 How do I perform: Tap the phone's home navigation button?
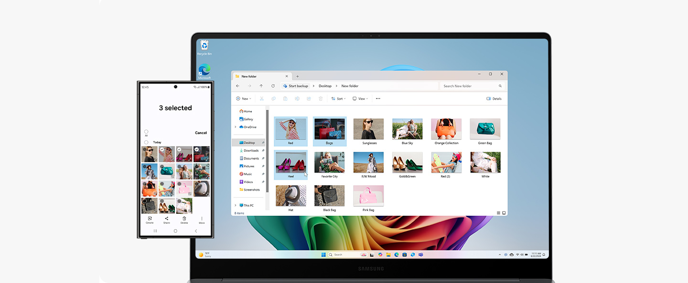[x=175, y=231]
